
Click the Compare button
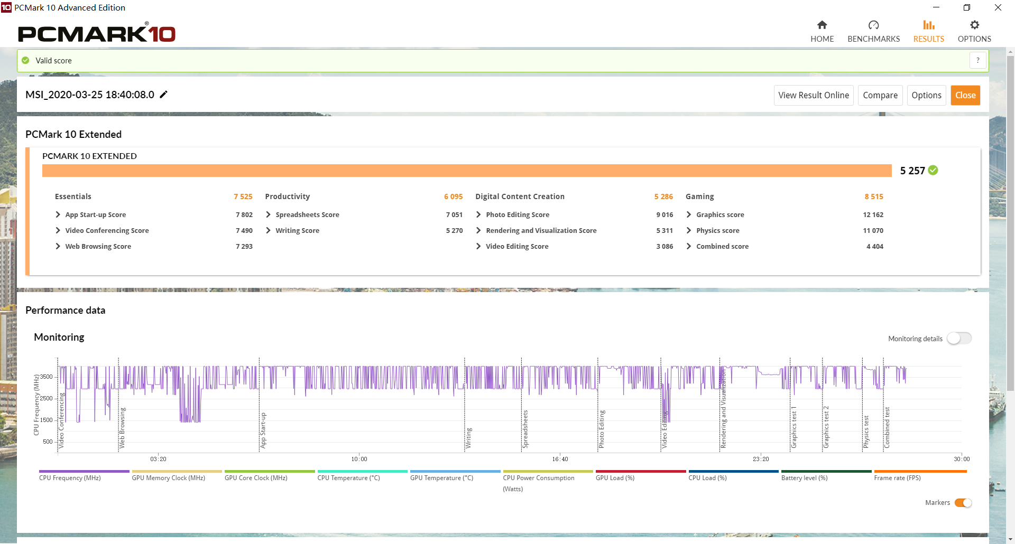880,95
